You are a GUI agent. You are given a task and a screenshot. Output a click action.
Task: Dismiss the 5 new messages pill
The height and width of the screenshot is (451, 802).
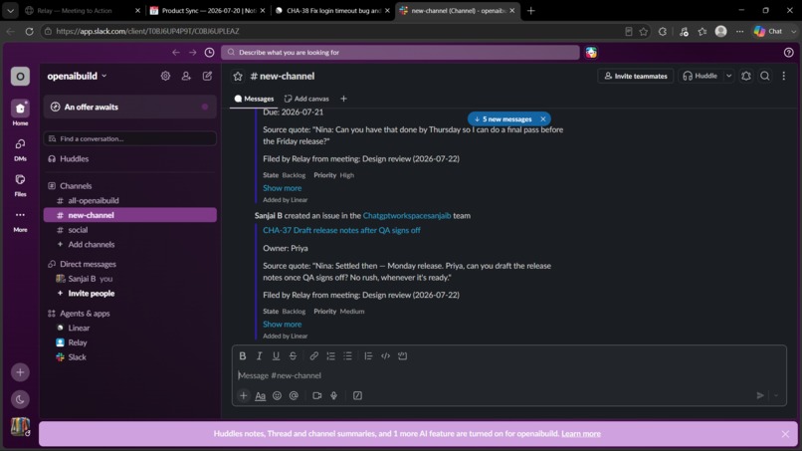pos(543,118)
